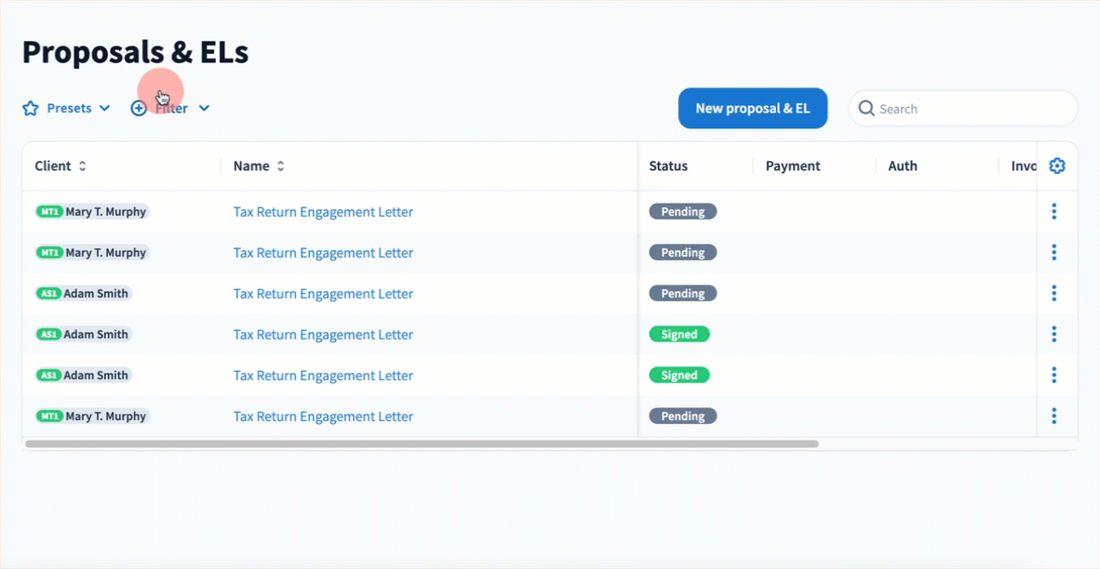Viewport: 1100px width, 569px height.
Task: Click the Payment column header
Action: [x=793, y=166]
